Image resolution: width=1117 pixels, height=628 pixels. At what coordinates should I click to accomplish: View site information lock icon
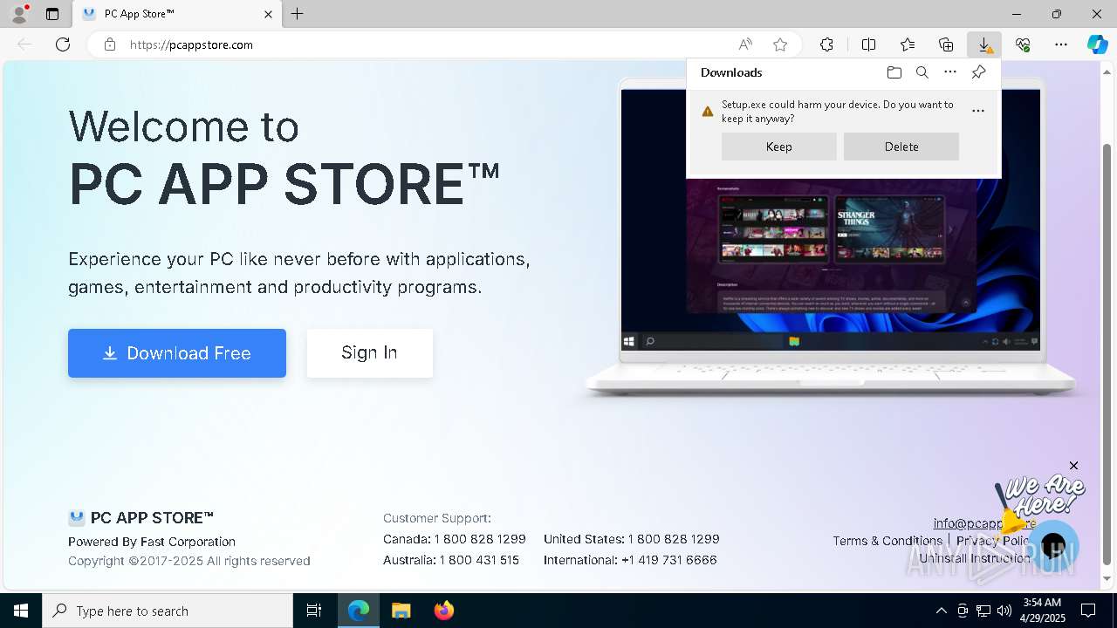click(109, 44)
